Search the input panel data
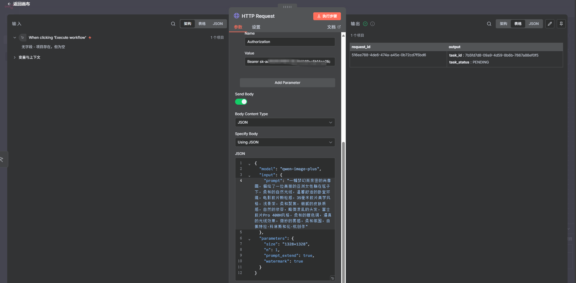 coord(173,24)
